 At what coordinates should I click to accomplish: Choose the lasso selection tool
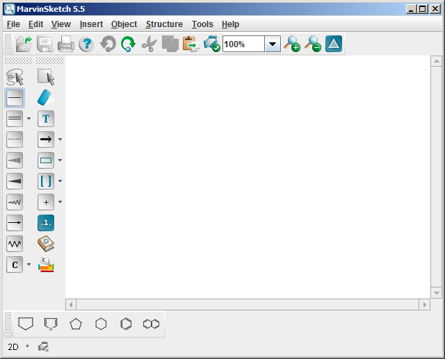[15, 77]
